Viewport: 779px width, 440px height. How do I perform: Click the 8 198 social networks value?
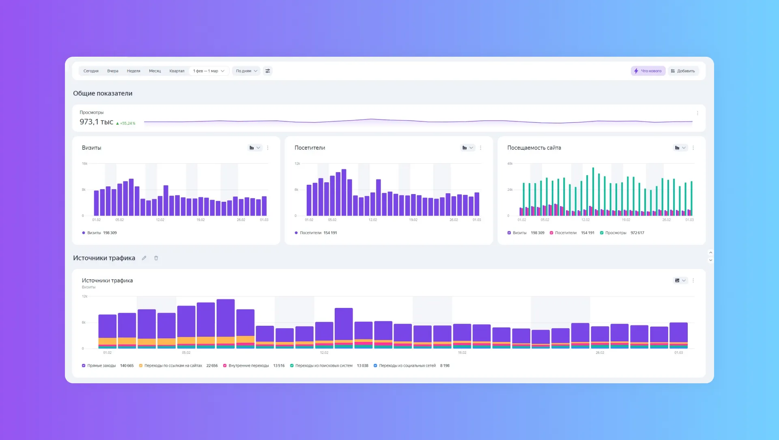[445, 365]
